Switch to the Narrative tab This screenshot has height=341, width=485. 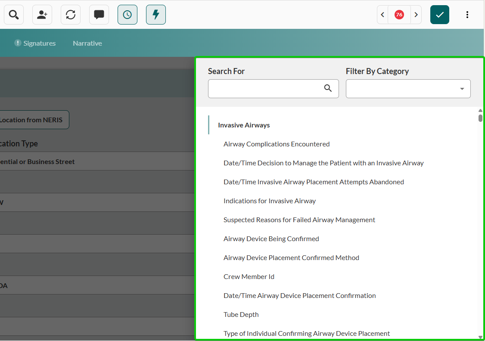click(x=87, y=43)
